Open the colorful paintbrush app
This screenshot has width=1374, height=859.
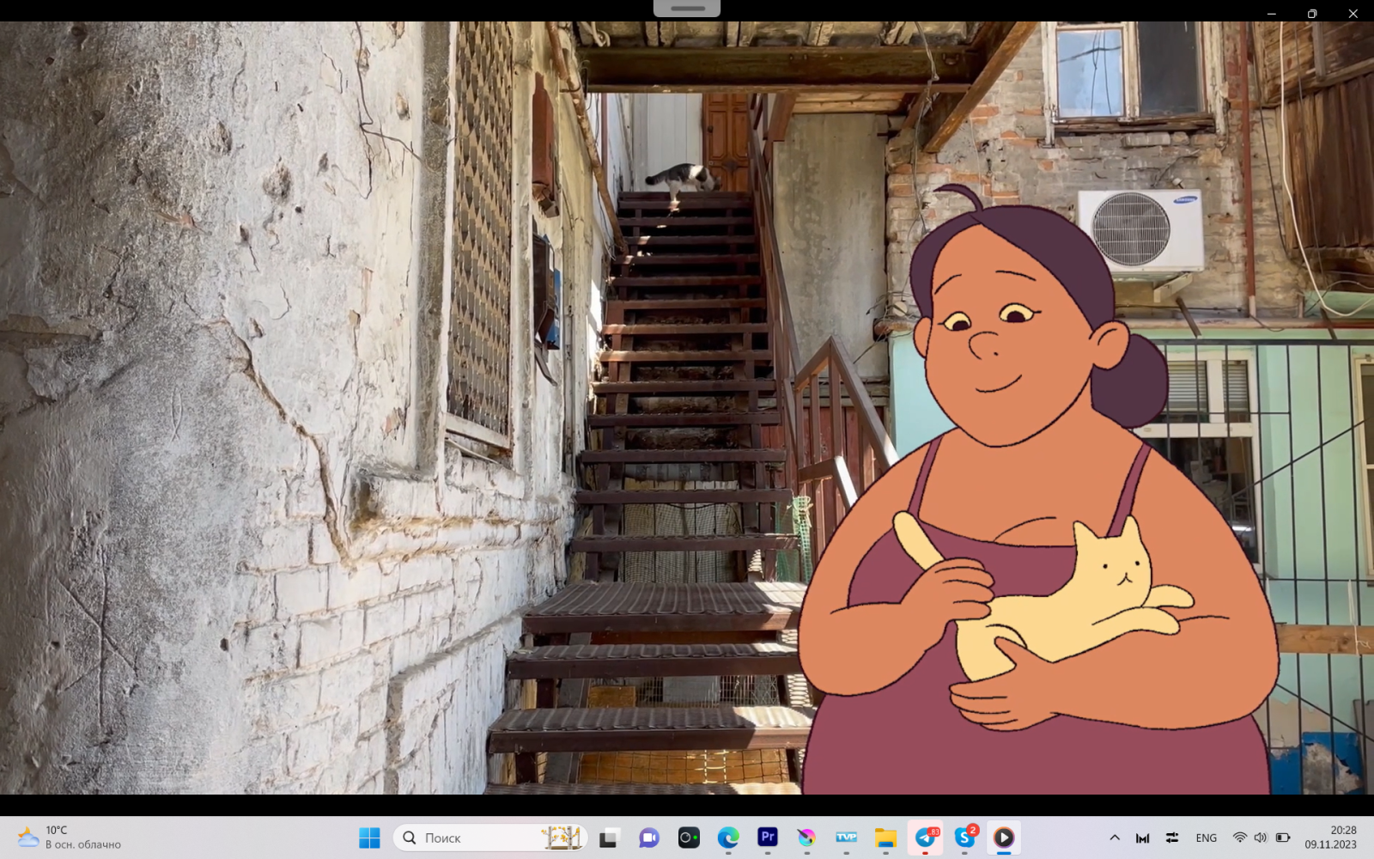pyautogui.click(x=806, y=838)
